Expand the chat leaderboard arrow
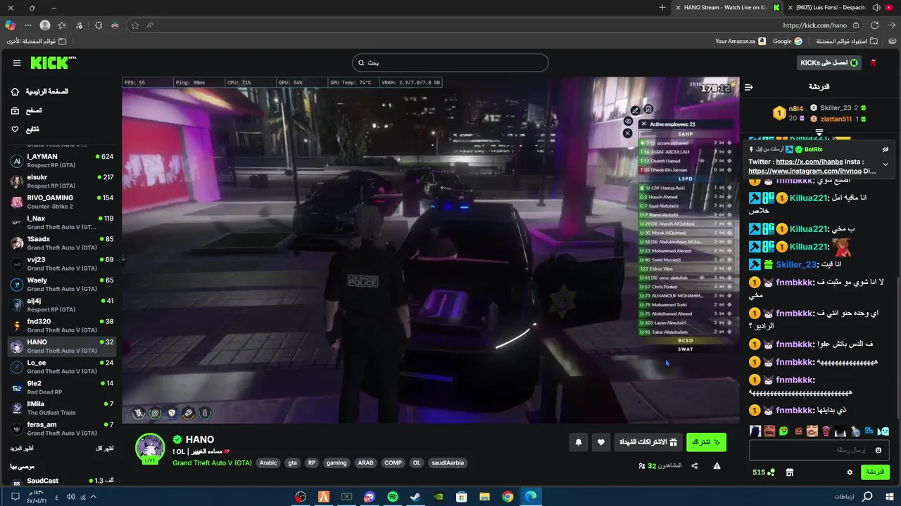The image size is (901, 506). point(819,132)
